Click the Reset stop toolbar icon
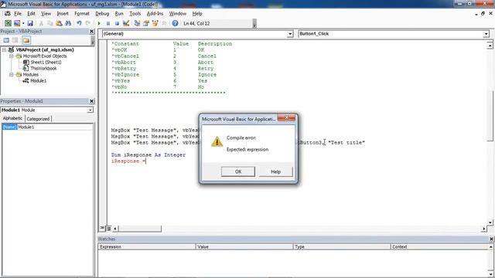495x278 pixels. pyautogui.click(x=117, y=23)
